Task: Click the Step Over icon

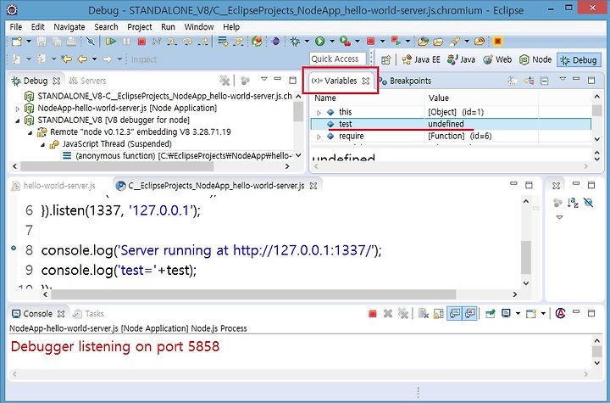Action: tap(187, 42)
